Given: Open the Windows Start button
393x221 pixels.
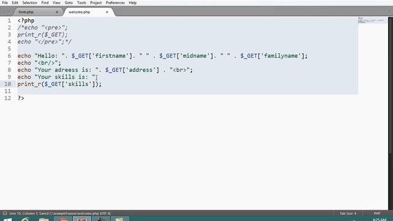Looking at the screenshot, I should [7, 220].
